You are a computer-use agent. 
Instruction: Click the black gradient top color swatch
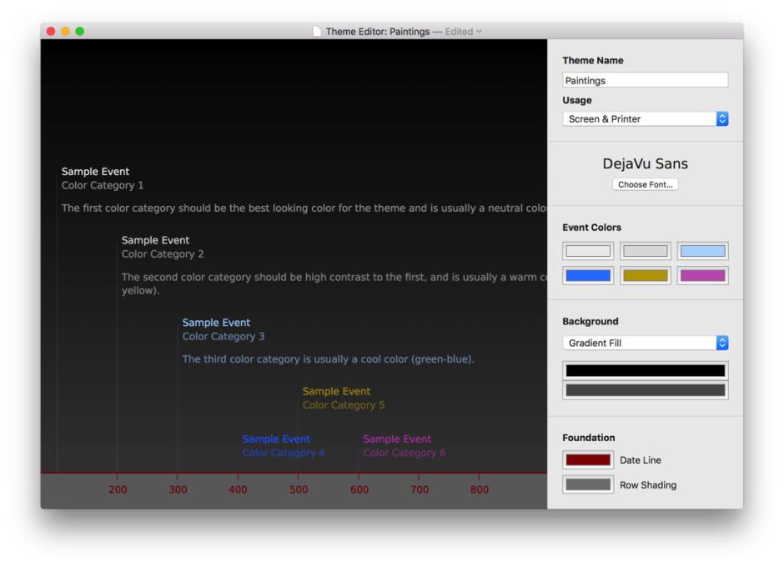(x=645, y=371)
